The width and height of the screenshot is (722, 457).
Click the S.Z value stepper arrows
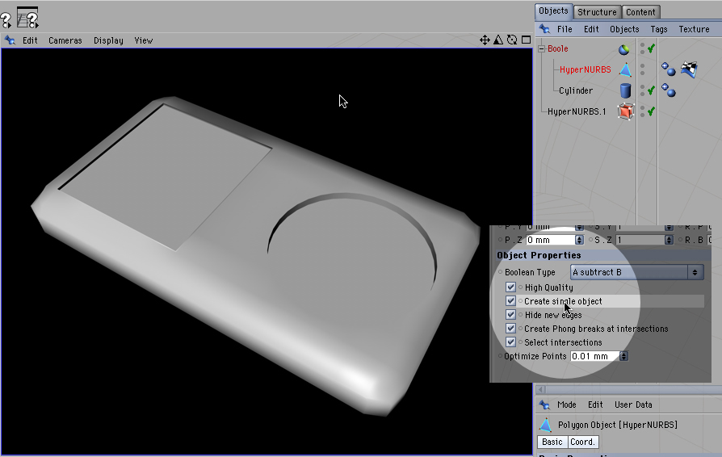tap(669, 240)
